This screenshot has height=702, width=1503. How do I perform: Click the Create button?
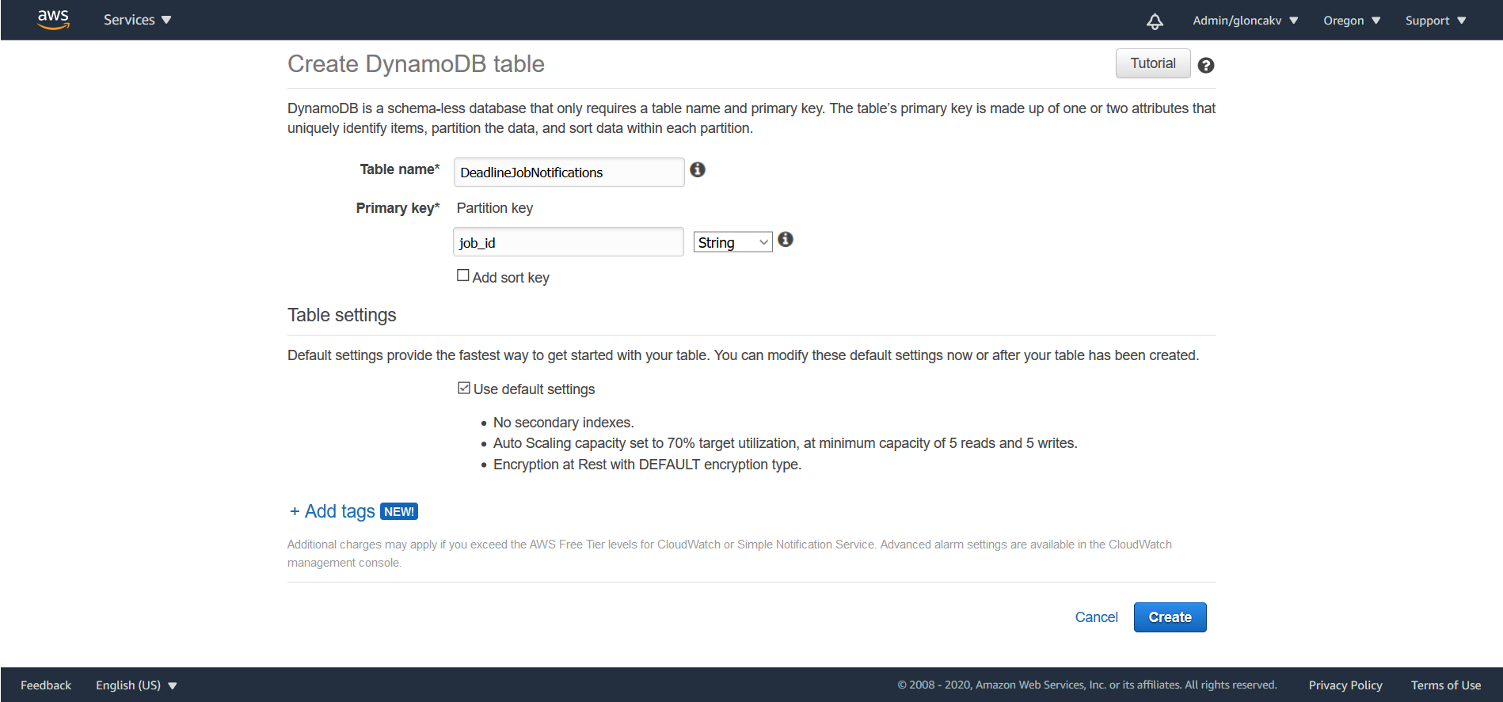click(1170, 617)
